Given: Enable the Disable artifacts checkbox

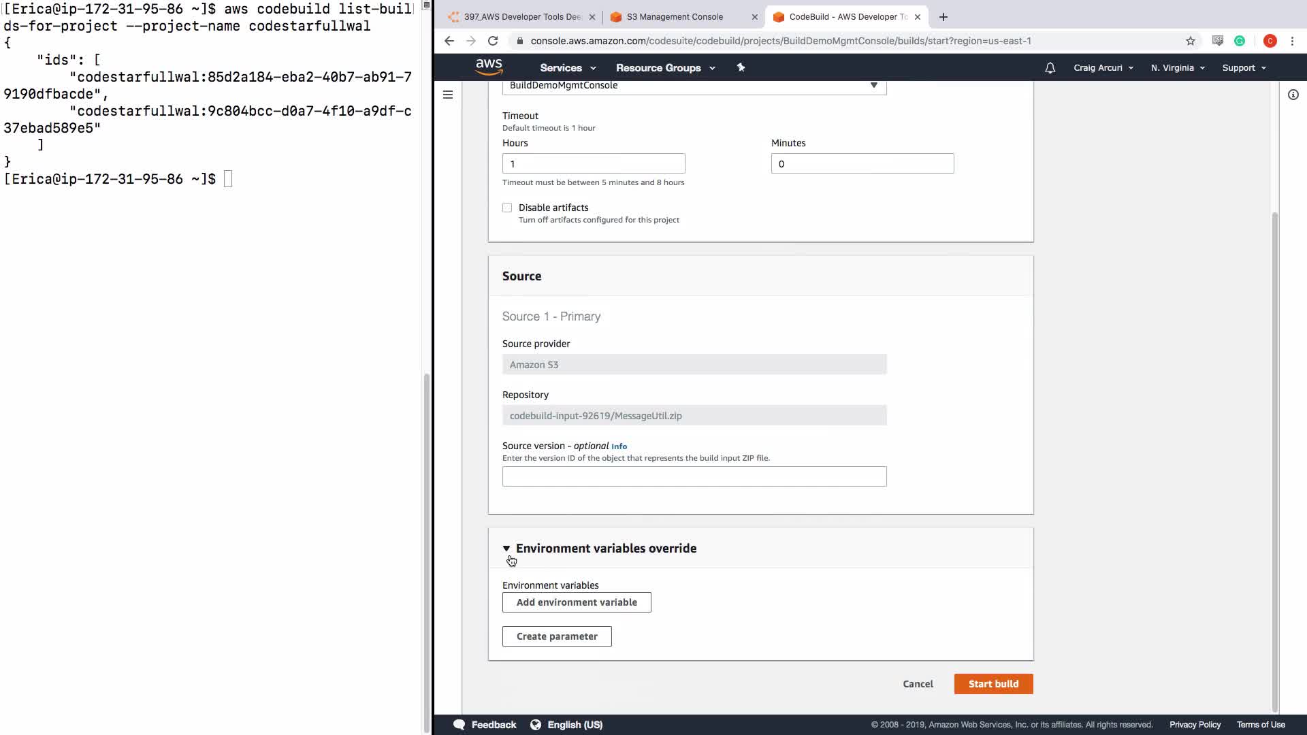Looking at the screenshot, I should pyautogui.click(x=507, y=208).
